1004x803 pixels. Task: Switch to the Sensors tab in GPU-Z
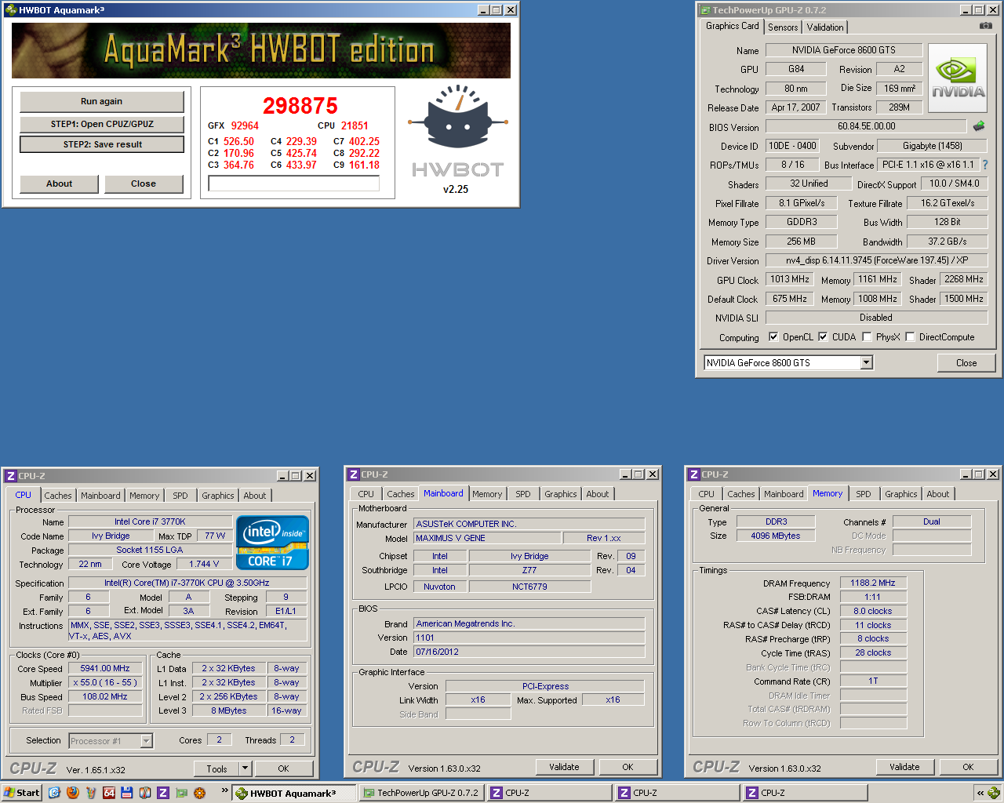click(783, 27)
